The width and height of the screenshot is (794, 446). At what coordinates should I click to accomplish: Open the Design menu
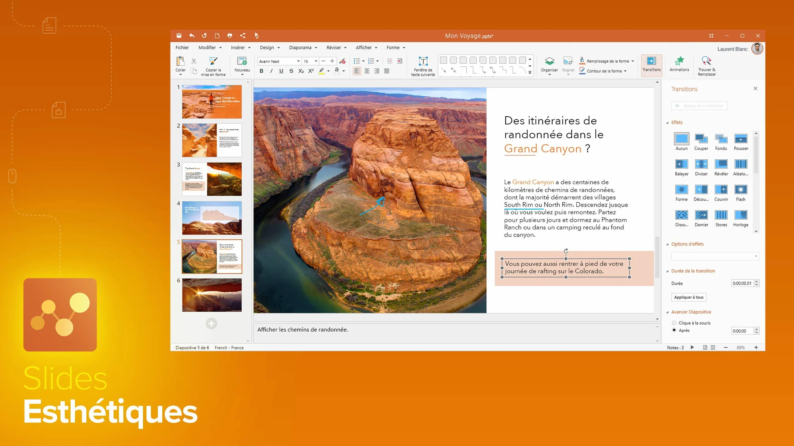(270, 47)
